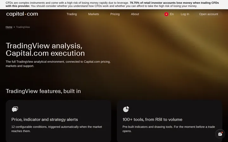Open the Pricing menu
The width and height of the screenshot is (228, 142).
click(115, 14)
